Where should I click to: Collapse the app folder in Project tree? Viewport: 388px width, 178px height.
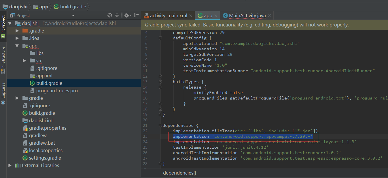(x=17, y=45)
